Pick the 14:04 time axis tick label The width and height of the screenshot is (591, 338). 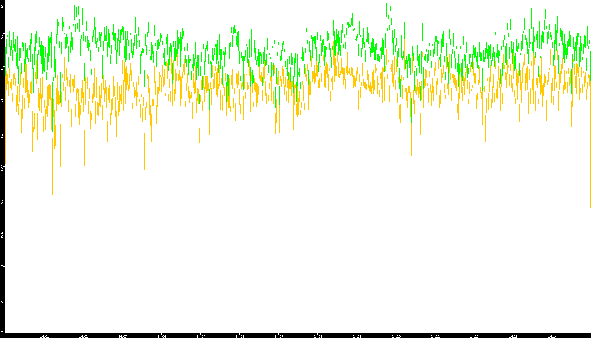162,336
